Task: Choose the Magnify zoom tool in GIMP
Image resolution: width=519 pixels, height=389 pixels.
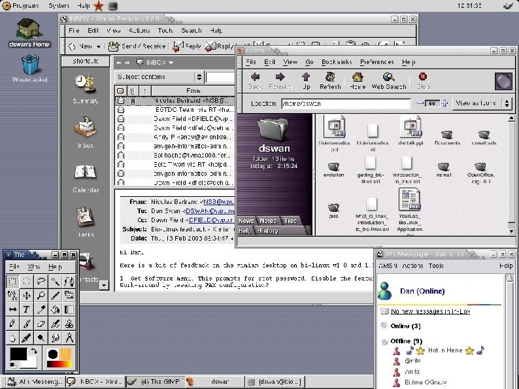Action: point(41,296)
